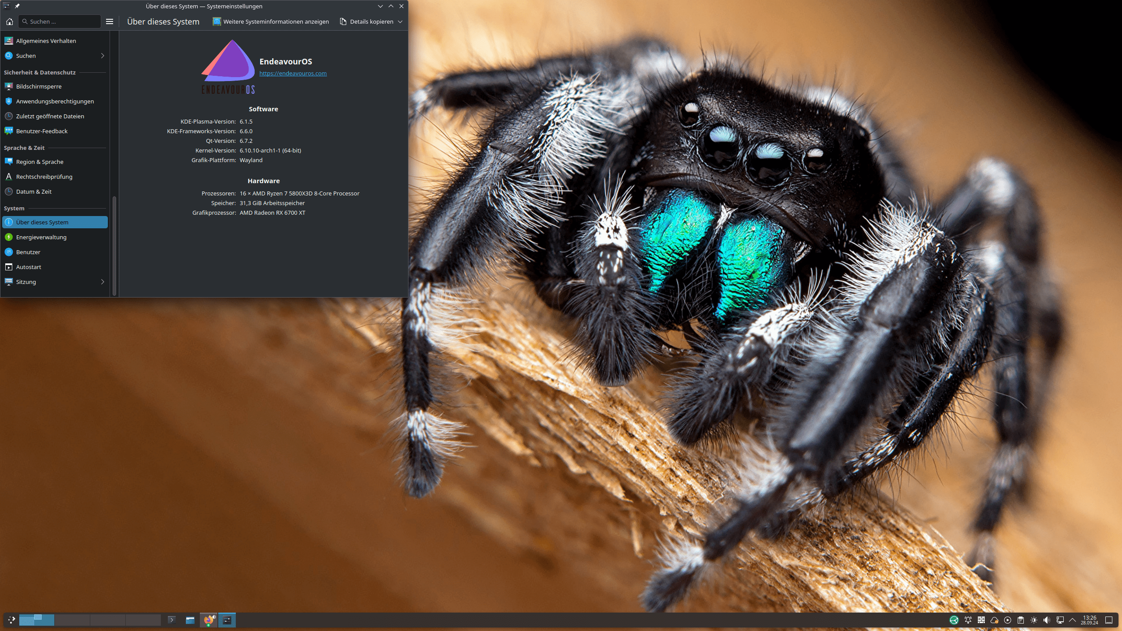This screenshot has width=1122, height=631.
Task: Expand the Suchen sidebar entry chevron
Action: (103, 56)
